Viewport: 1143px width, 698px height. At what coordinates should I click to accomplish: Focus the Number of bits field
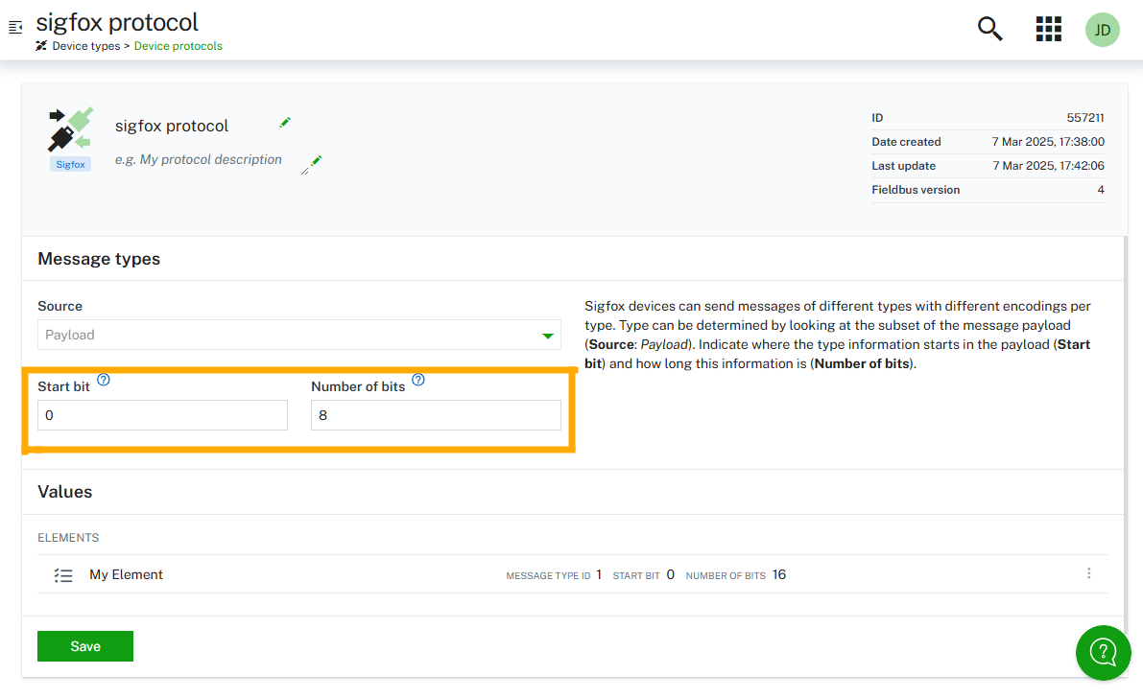(x=436, y=415)
